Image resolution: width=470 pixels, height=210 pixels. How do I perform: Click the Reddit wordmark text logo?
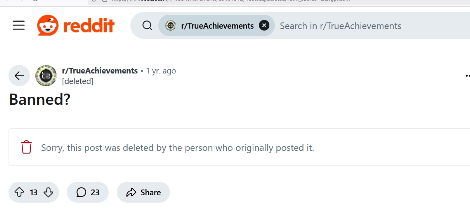pyautogui.click(x=89, y=26)
